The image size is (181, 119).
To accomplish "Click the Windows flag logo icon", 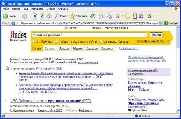I will click(x=176, y=9).
